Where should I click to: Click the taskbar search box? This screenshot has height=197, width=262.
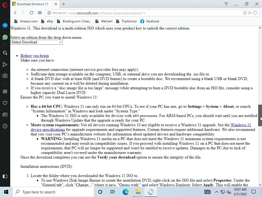point(53,192)
